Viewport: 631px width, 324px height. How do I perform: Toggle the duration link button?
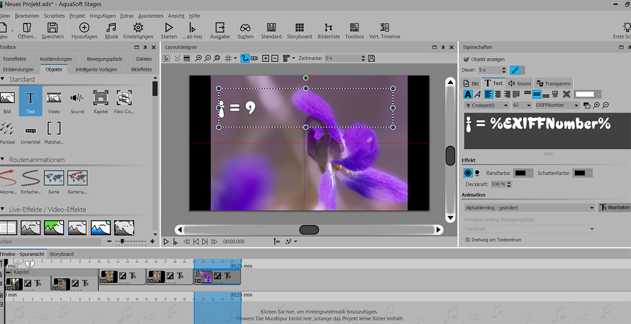(x=515, y=70)
